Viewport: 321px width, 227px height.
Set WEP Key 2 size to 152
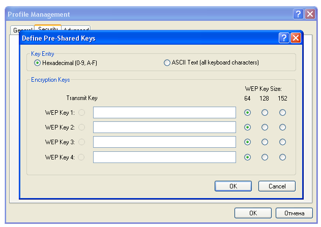point(282,127)
